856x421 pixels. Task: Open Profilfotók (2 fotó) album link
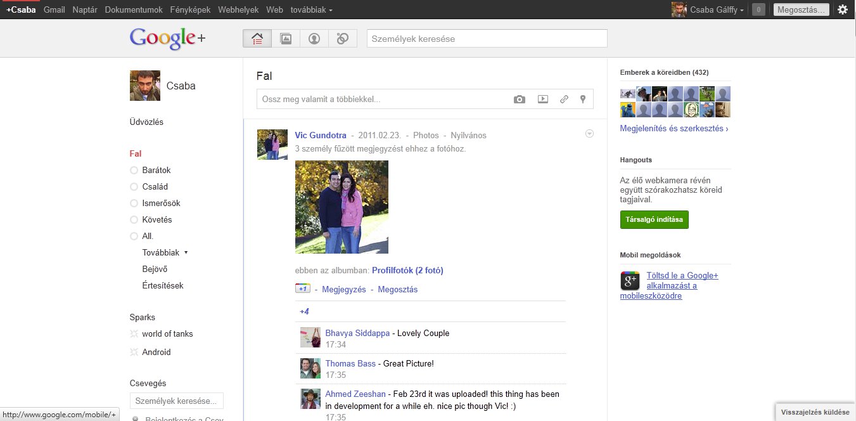(x=407, y=270)
